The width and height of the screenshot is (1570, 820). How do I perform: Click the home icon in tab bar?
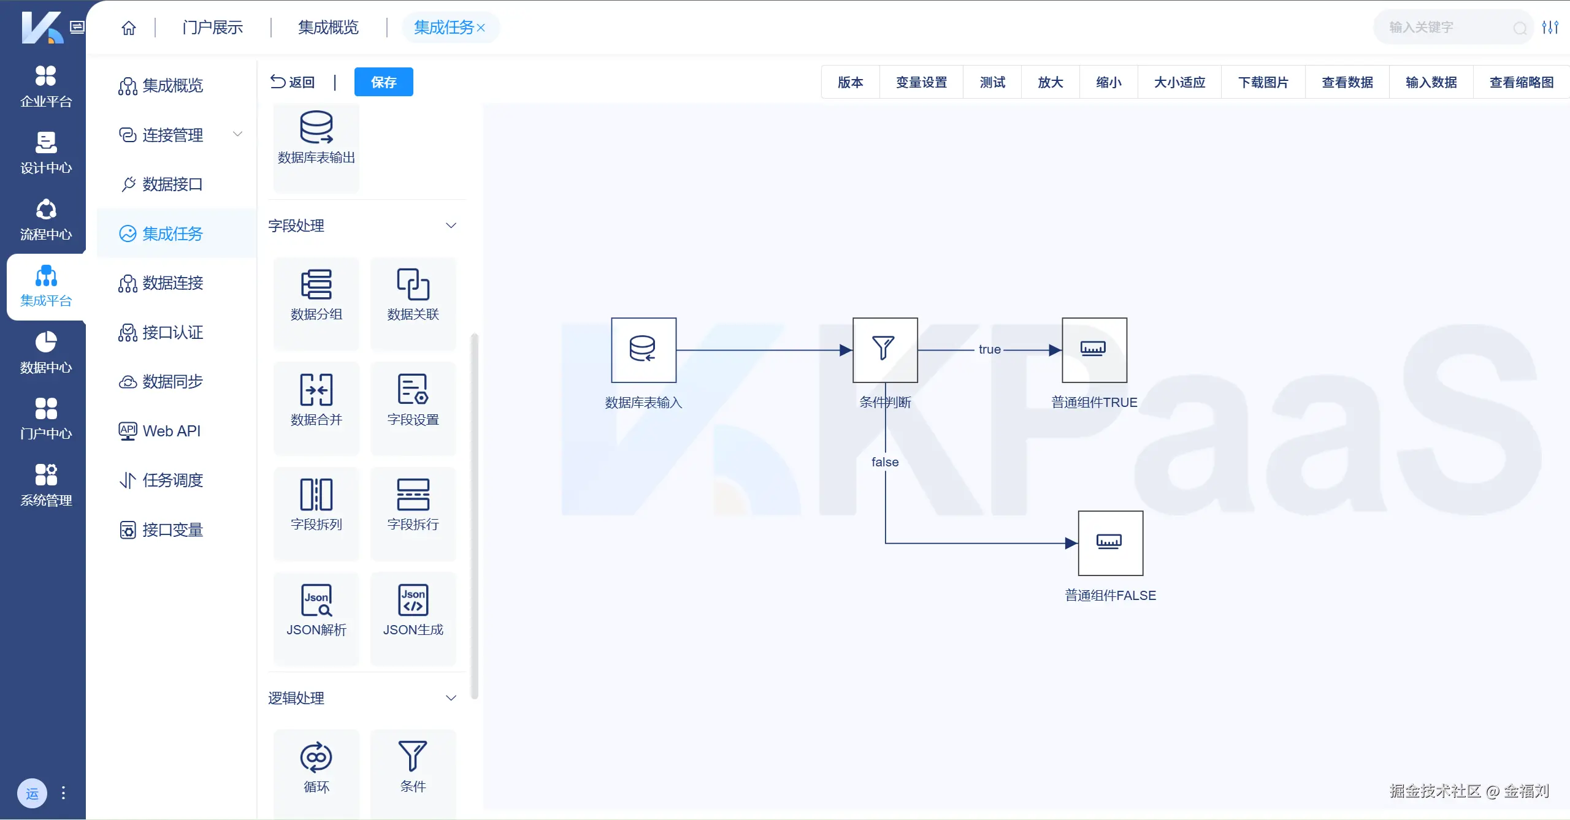[x=128, y=28]
